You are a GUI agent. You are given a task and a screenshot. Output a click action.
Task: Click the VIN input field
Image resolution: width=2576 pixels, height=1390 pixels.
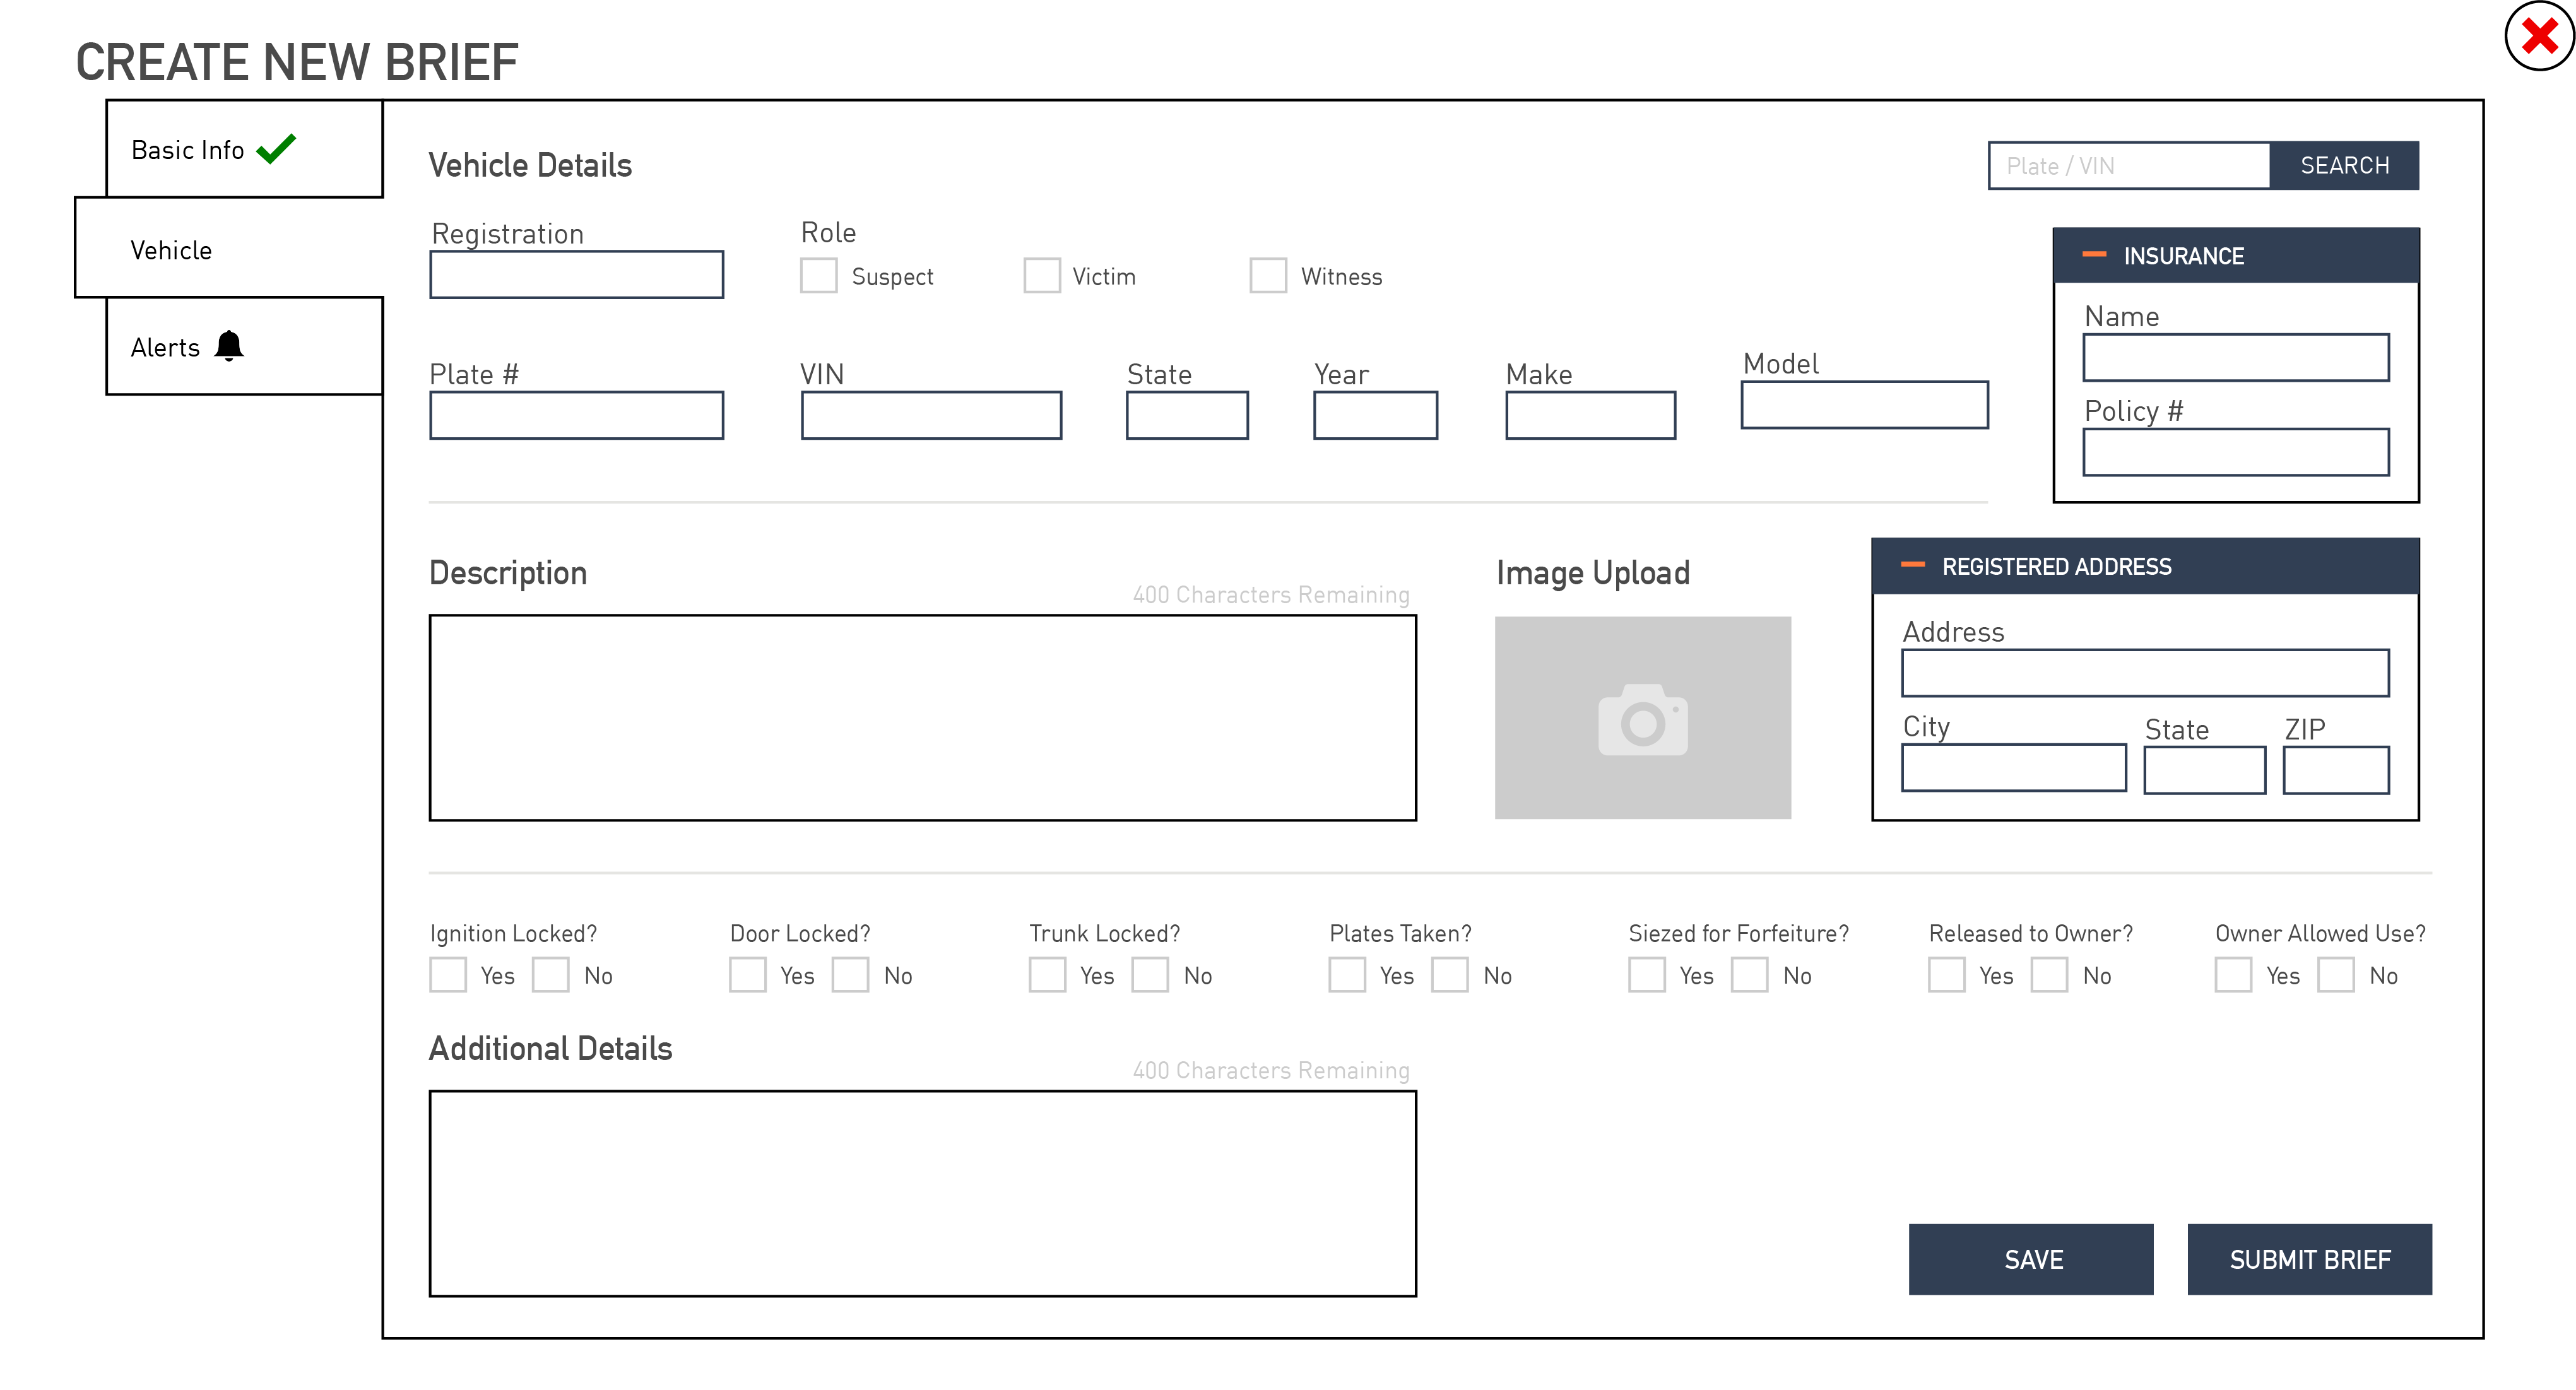tap(931, 415)
